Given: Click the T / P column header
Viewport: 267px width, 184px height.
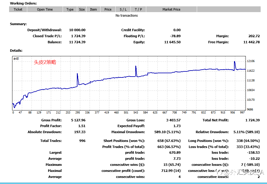Looking at the screenshot, I should [x=138, y=9].
